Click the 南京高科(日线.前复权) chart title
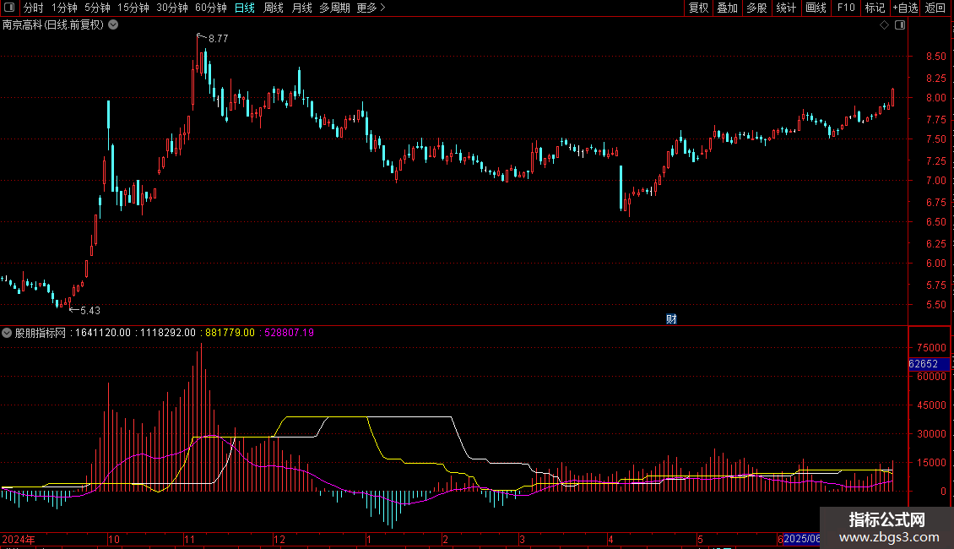 (53, 25)
